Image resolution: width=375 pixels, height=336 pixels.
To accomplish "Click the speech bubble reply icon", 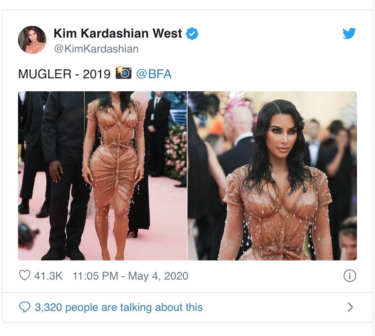I will tap(24, 307).
